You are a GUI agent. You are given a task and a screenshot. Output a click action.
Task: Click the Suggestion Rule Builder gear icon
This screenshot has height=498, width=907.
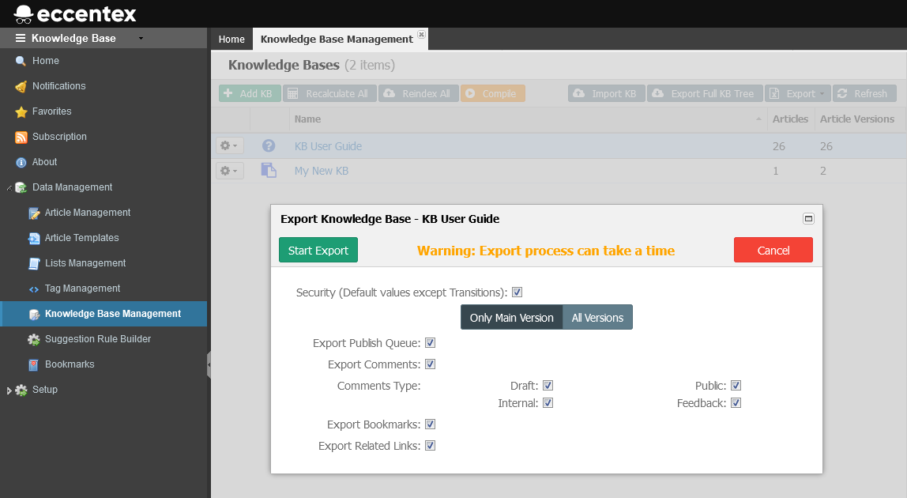pos(34,339)
